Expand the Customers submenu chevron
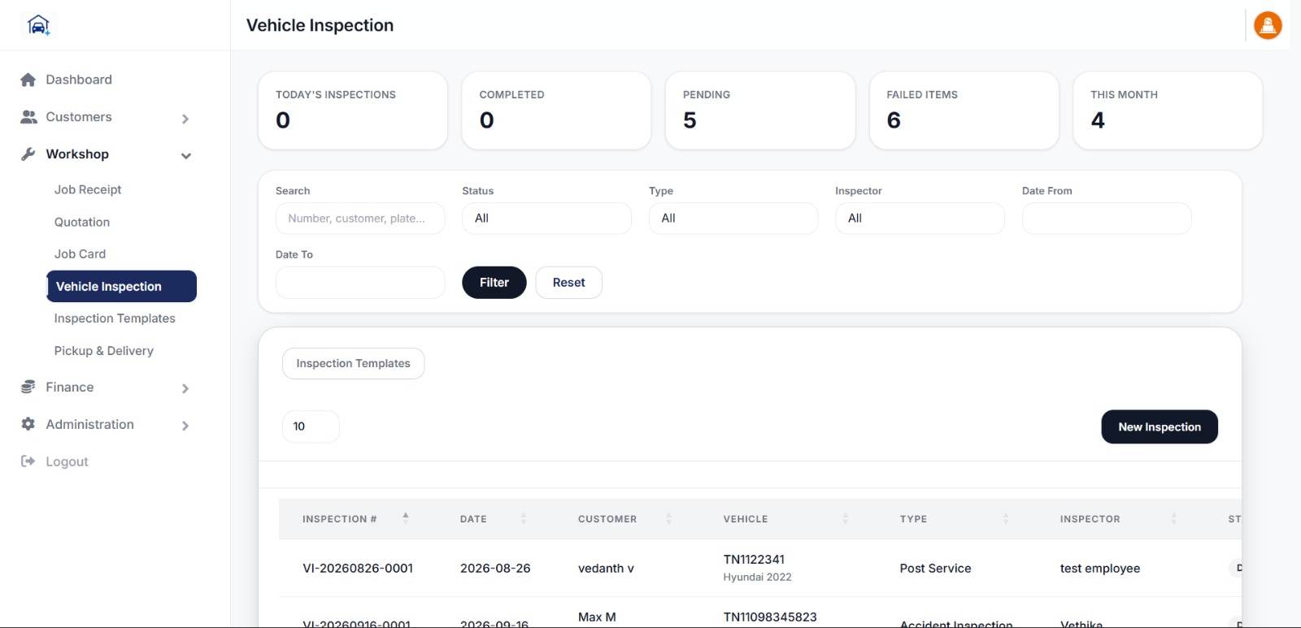This screenshot has width=1301, height=628. click(185, 119)
